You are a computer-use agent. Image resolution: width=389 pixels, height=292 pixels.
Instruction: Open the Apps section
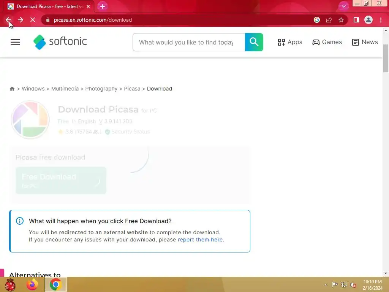290,42
